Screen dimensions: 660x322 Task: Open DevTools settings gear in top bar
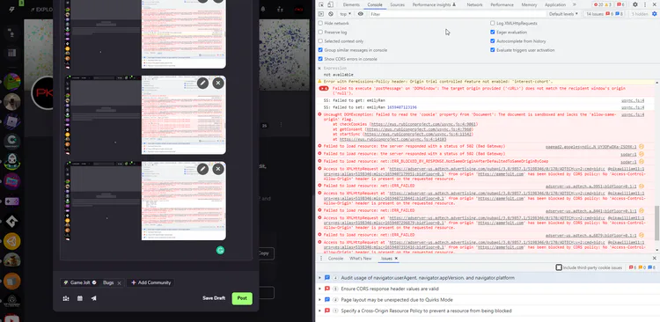coord(635,4)
